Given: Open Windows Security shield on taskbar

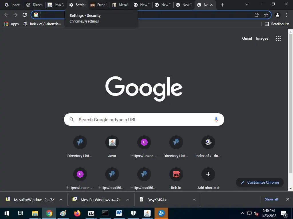Looking at the screenshot, I should (133, 213).
